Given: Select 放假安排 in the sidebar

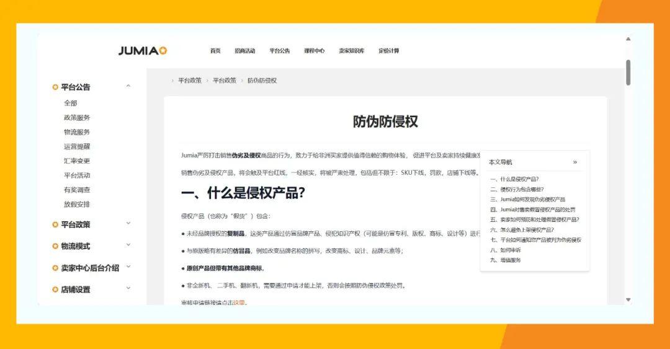Looking at the screenshot, I should 77,205.
